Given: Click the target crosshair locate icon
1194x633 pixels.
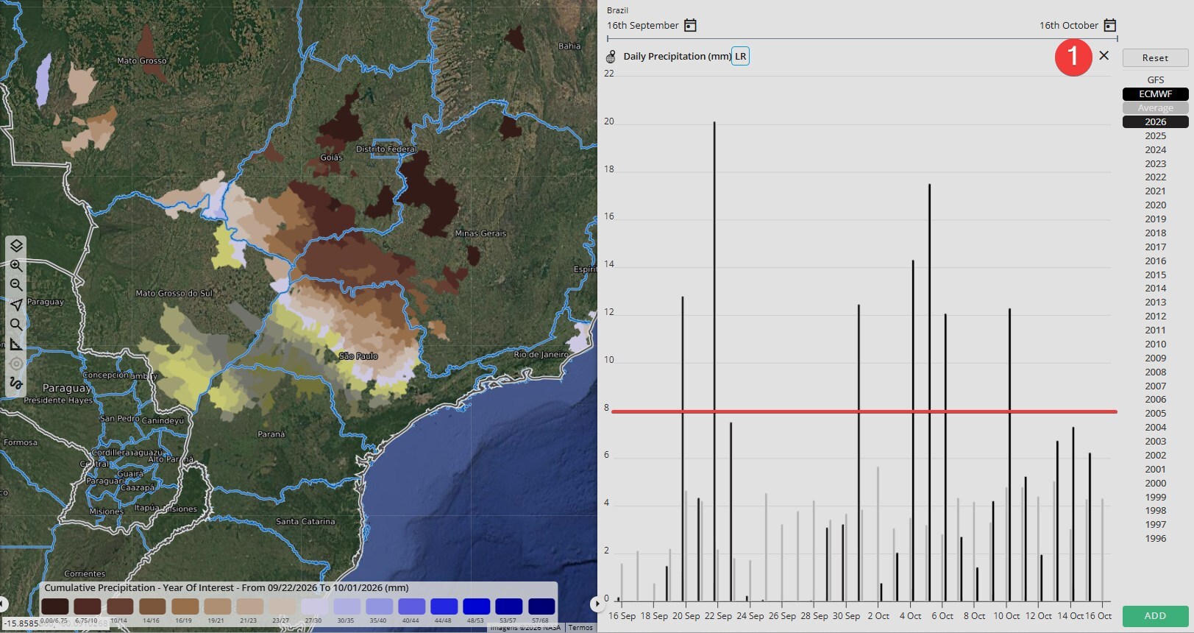Looking at the screenshot, I should pos(16,364).
